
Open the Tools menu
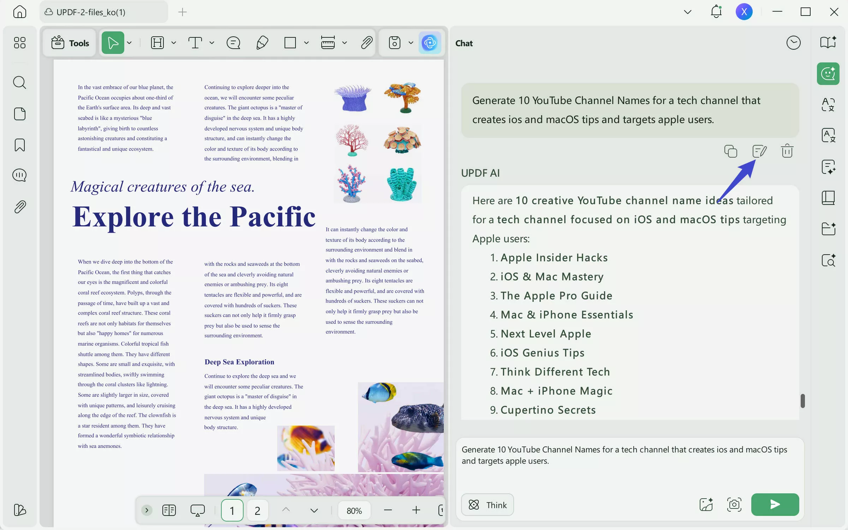point(70,43)
